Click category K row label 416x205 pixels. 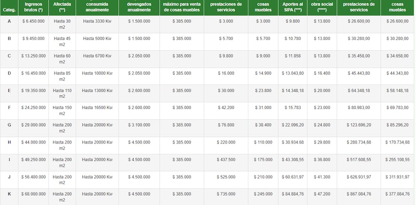[x=9, y=194]
